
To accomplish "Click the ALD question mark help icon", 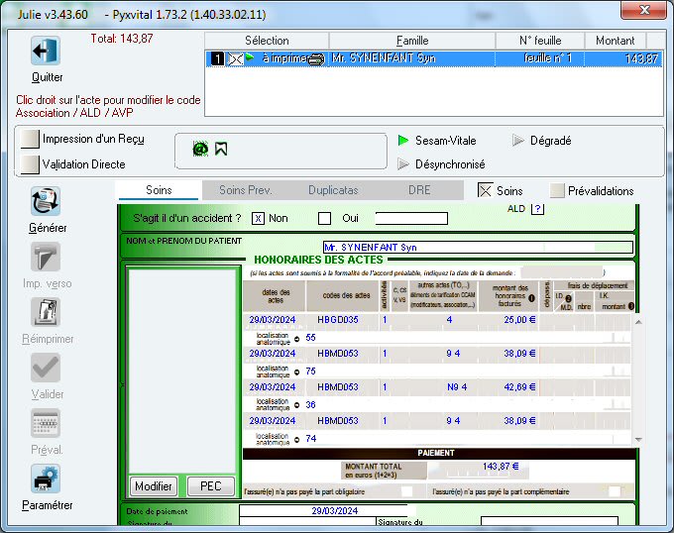I will tap(537, 209).
